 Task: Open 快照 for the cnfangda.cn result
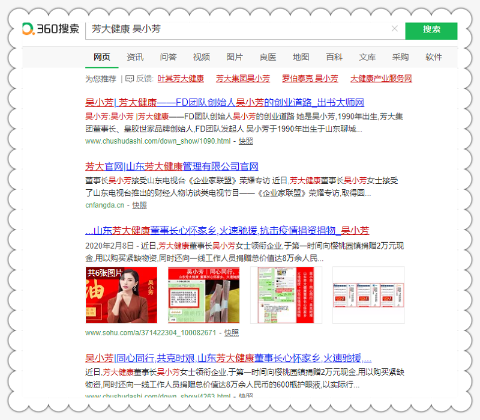point(139,205)
